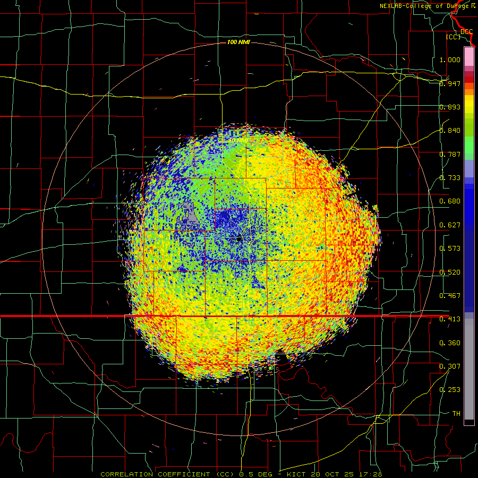Click the Correlation Coefficient KICT caption text
Viewport: 478px width, 478px height.
[241, 474]
